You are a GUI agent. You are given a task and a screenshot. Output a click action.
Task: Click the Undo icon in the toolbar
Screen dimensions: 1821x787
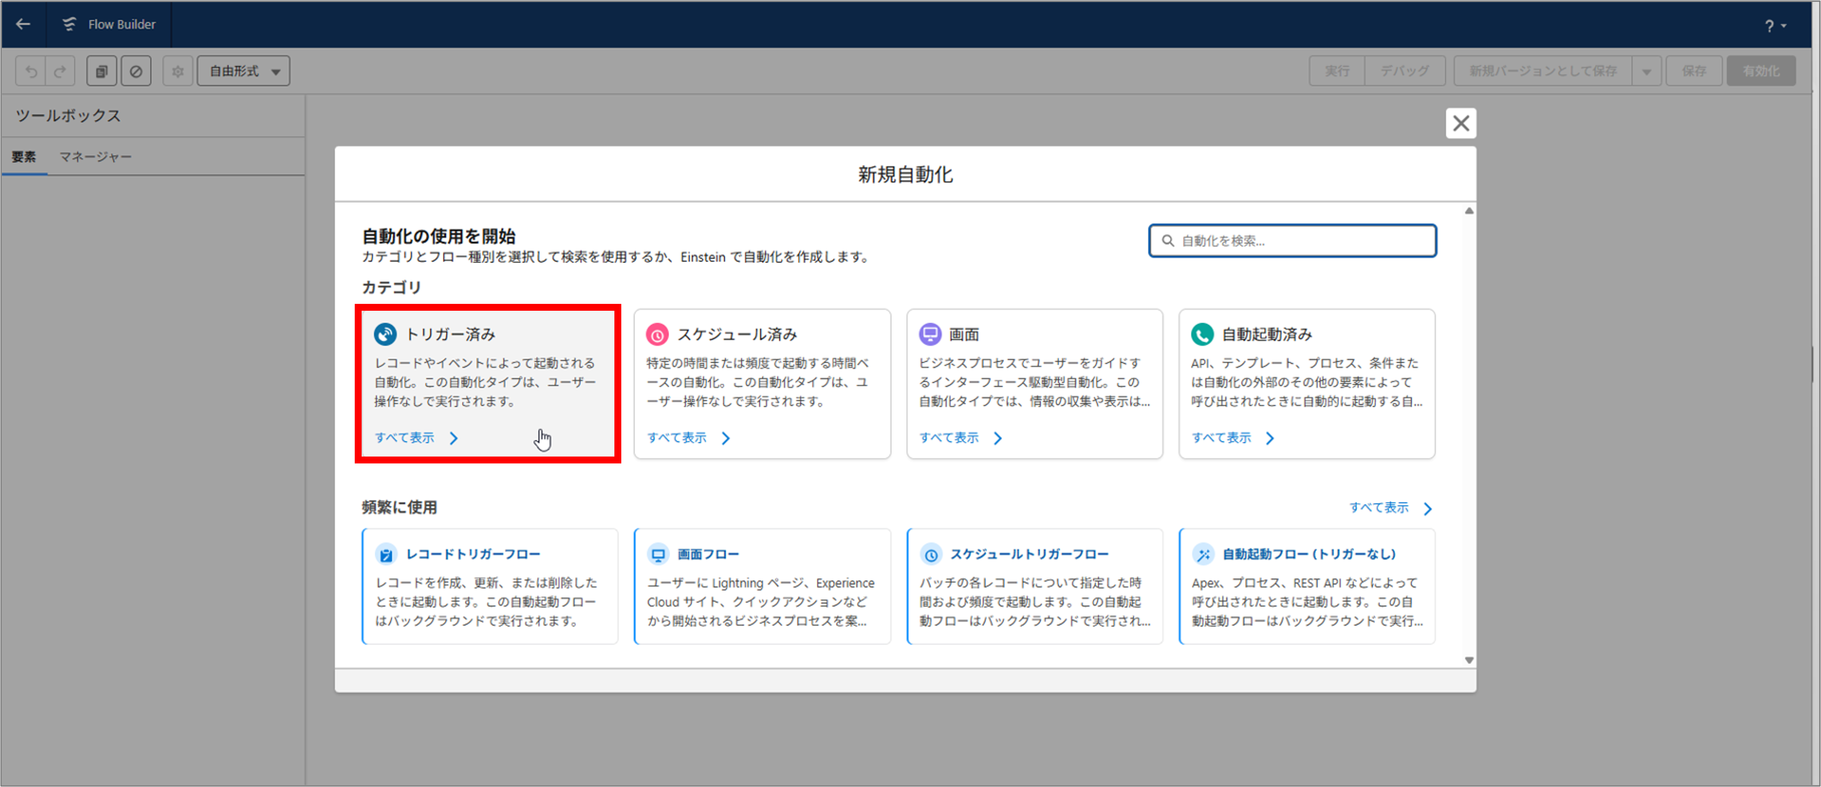[x=30, y=70]
